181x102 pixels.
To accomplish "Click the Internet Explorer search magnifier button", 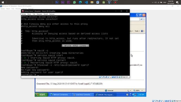I will point(141,19).
